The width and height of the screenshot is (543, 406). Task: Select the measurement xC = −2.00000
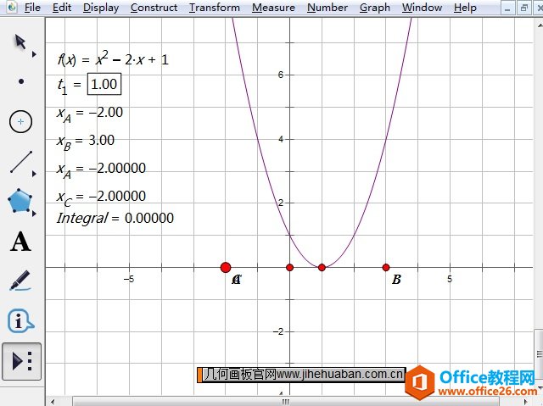click(101, 197)
